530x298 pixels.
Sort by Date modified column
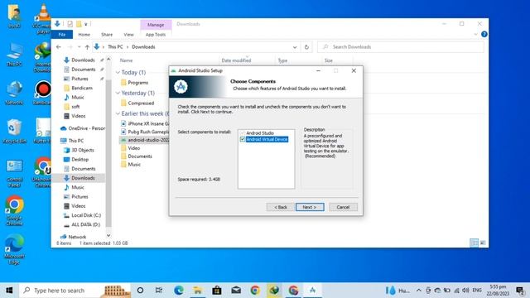click(236, 60)
